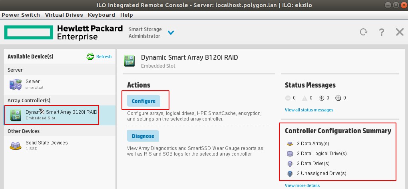The height and width of the screenshot is (189, 408).
Task: Open help via question mark icon
Action: (382, 32)
